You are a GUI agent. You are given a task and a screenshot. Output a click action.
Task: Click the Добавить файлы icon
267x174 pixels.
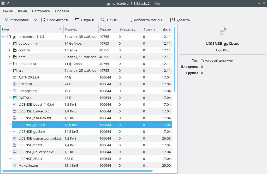pyautogui.click(x=130, y=20)
